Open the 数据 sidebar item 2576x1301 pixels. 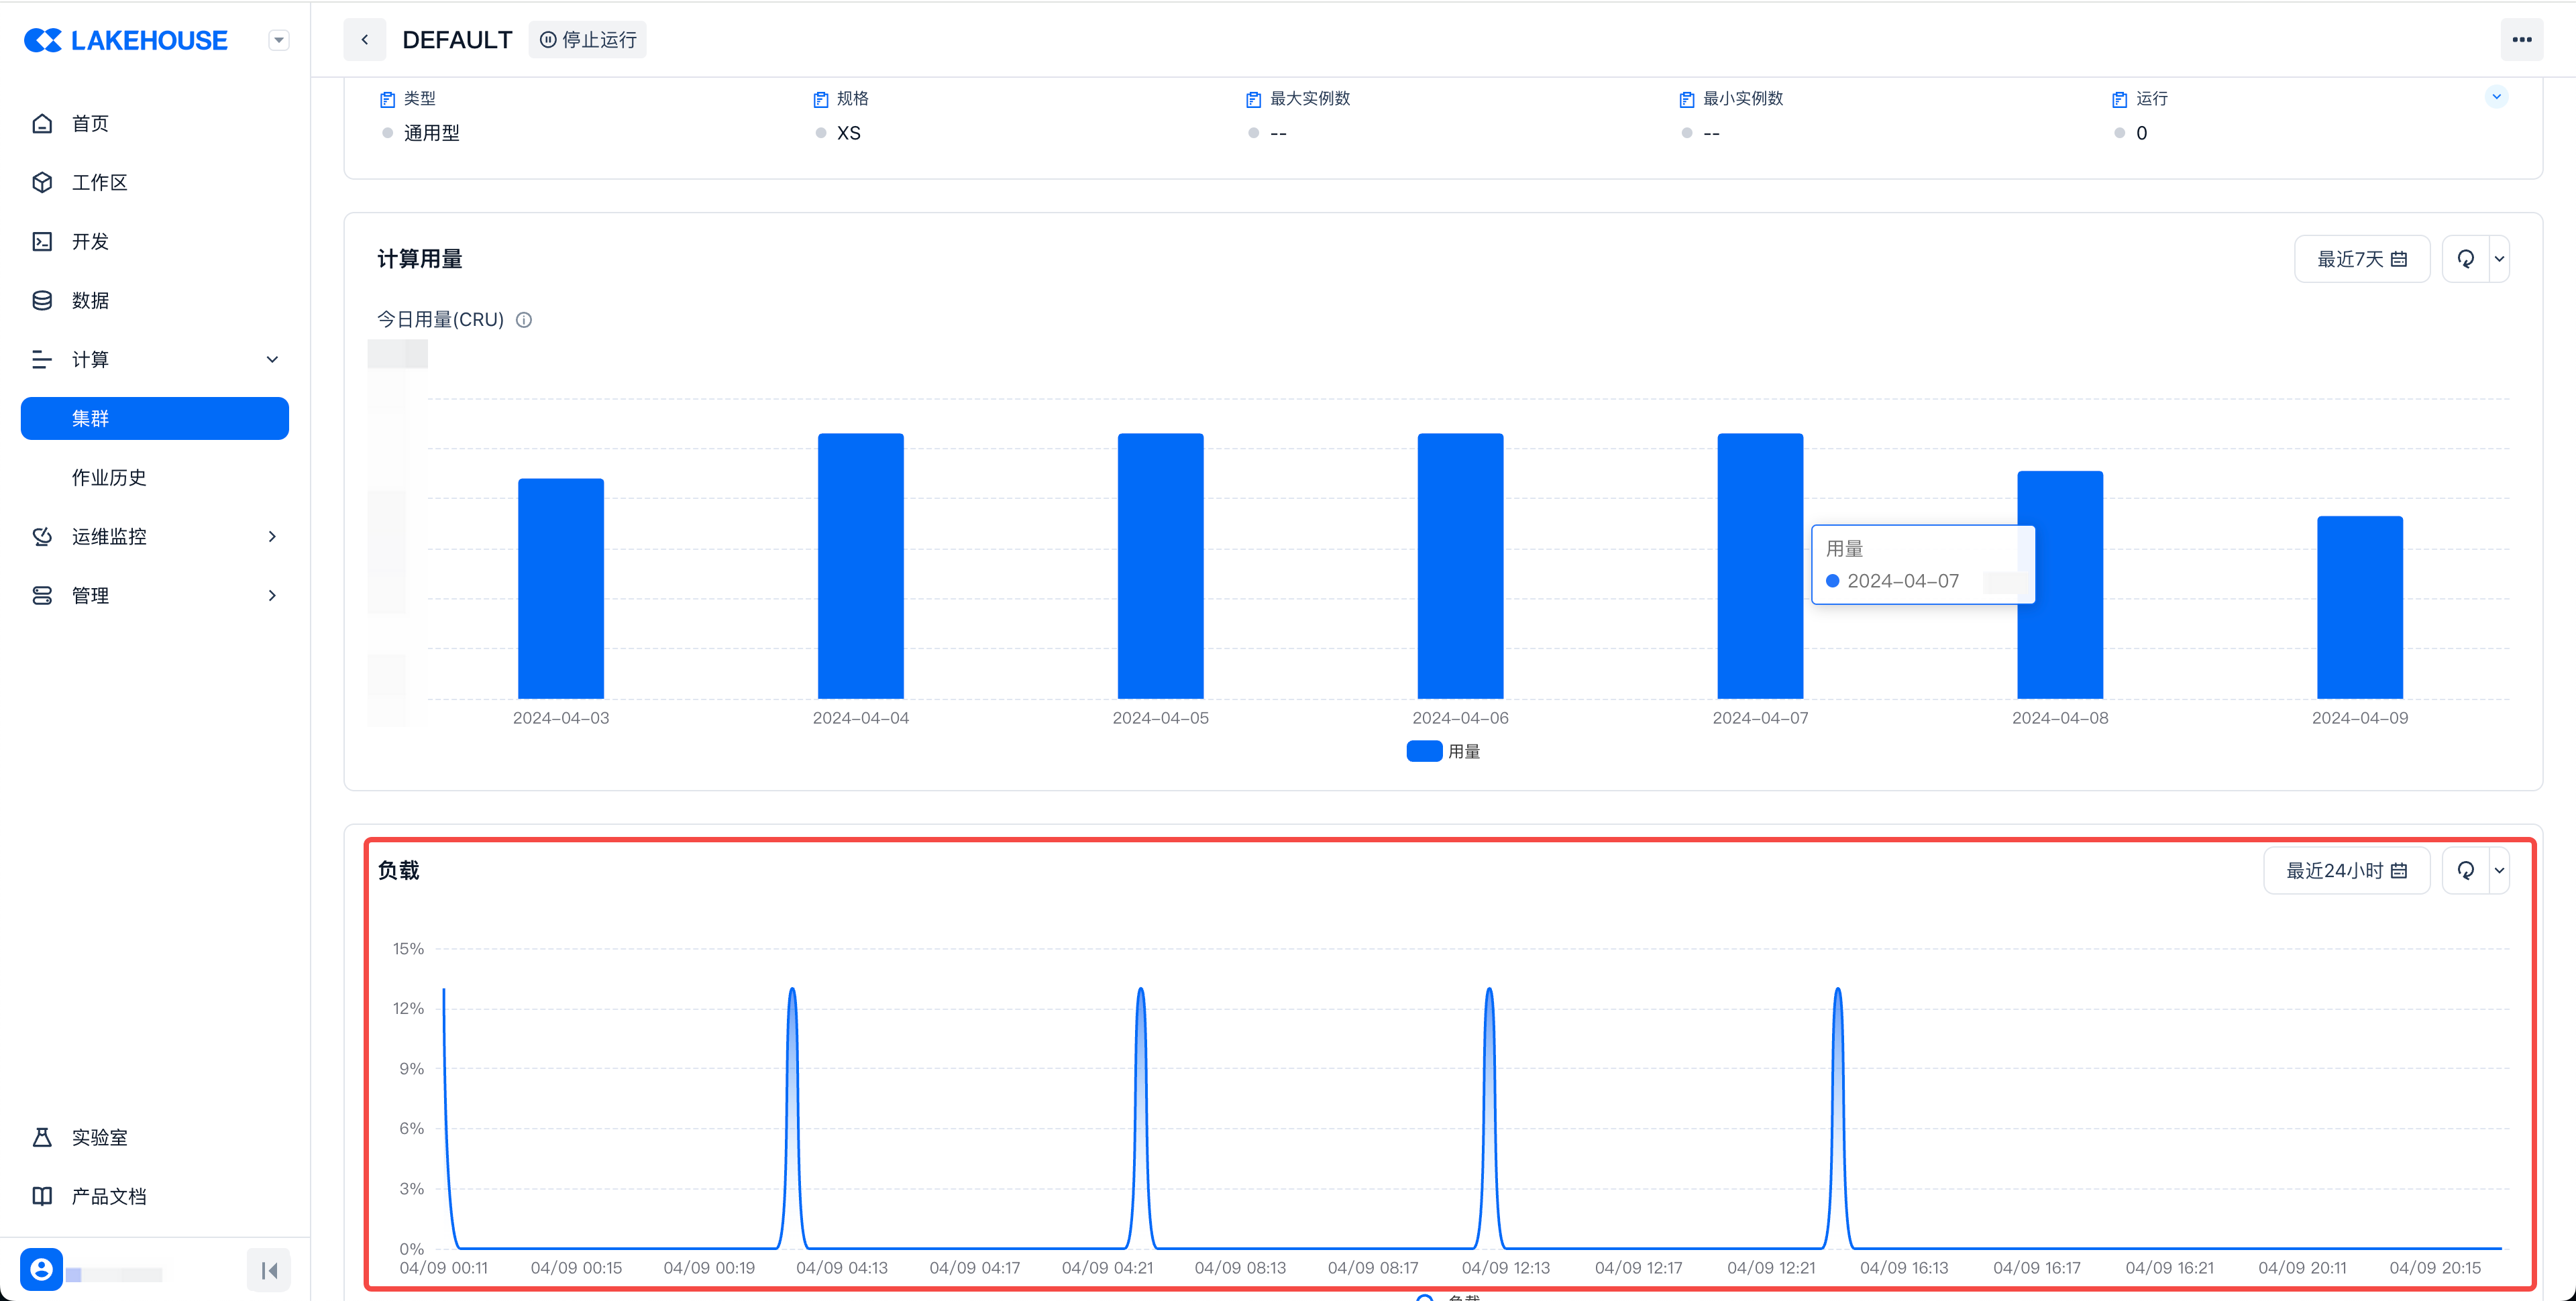point(90,300)
